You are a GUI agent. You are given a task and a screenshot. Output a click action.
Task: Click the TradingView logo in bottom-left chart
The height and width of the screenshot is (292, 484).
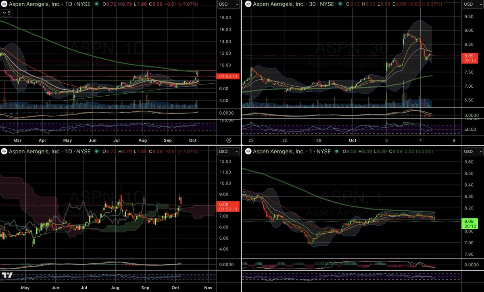(x=6, y=276)
